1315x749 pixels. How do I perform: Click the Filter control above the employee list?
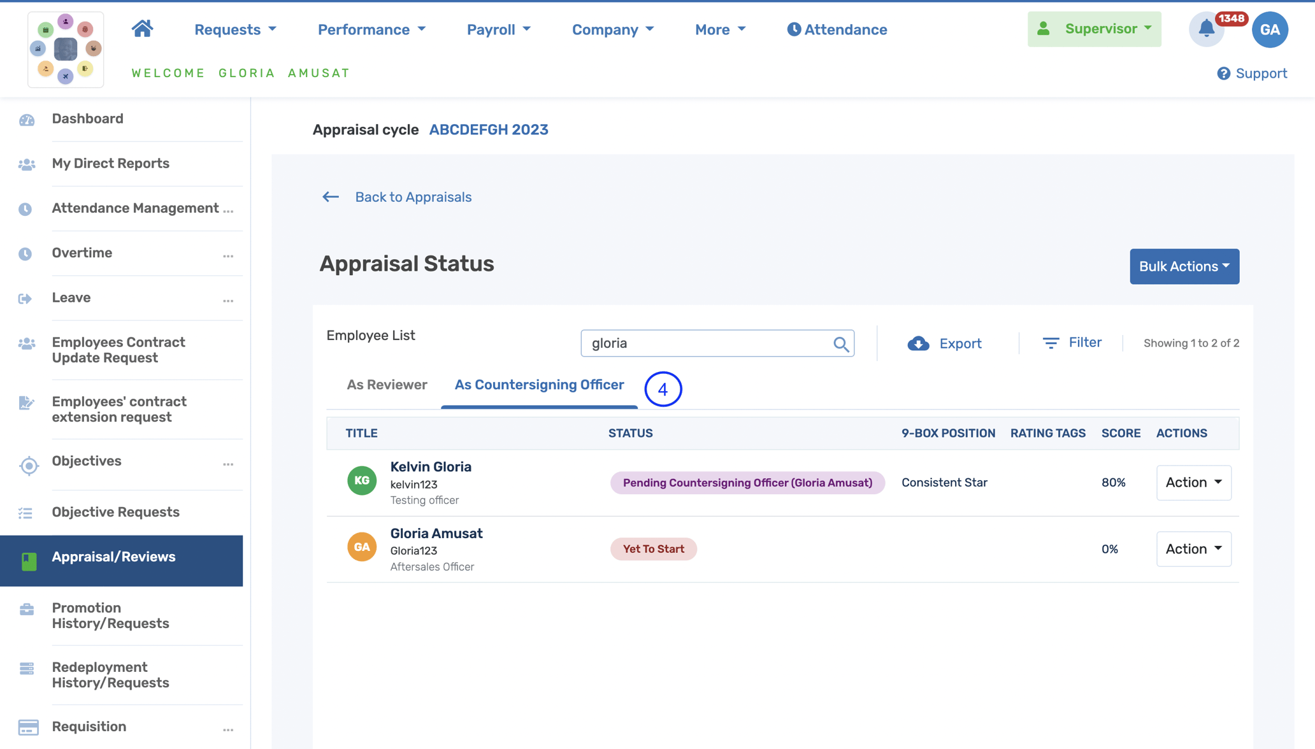pyautogui.click(x=1073, y=343)
